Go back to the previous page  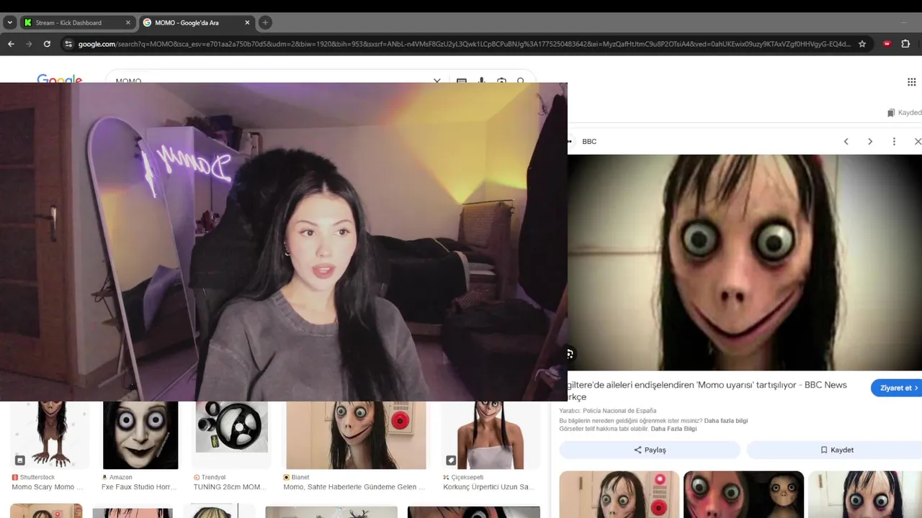click(x=11, y=44)
